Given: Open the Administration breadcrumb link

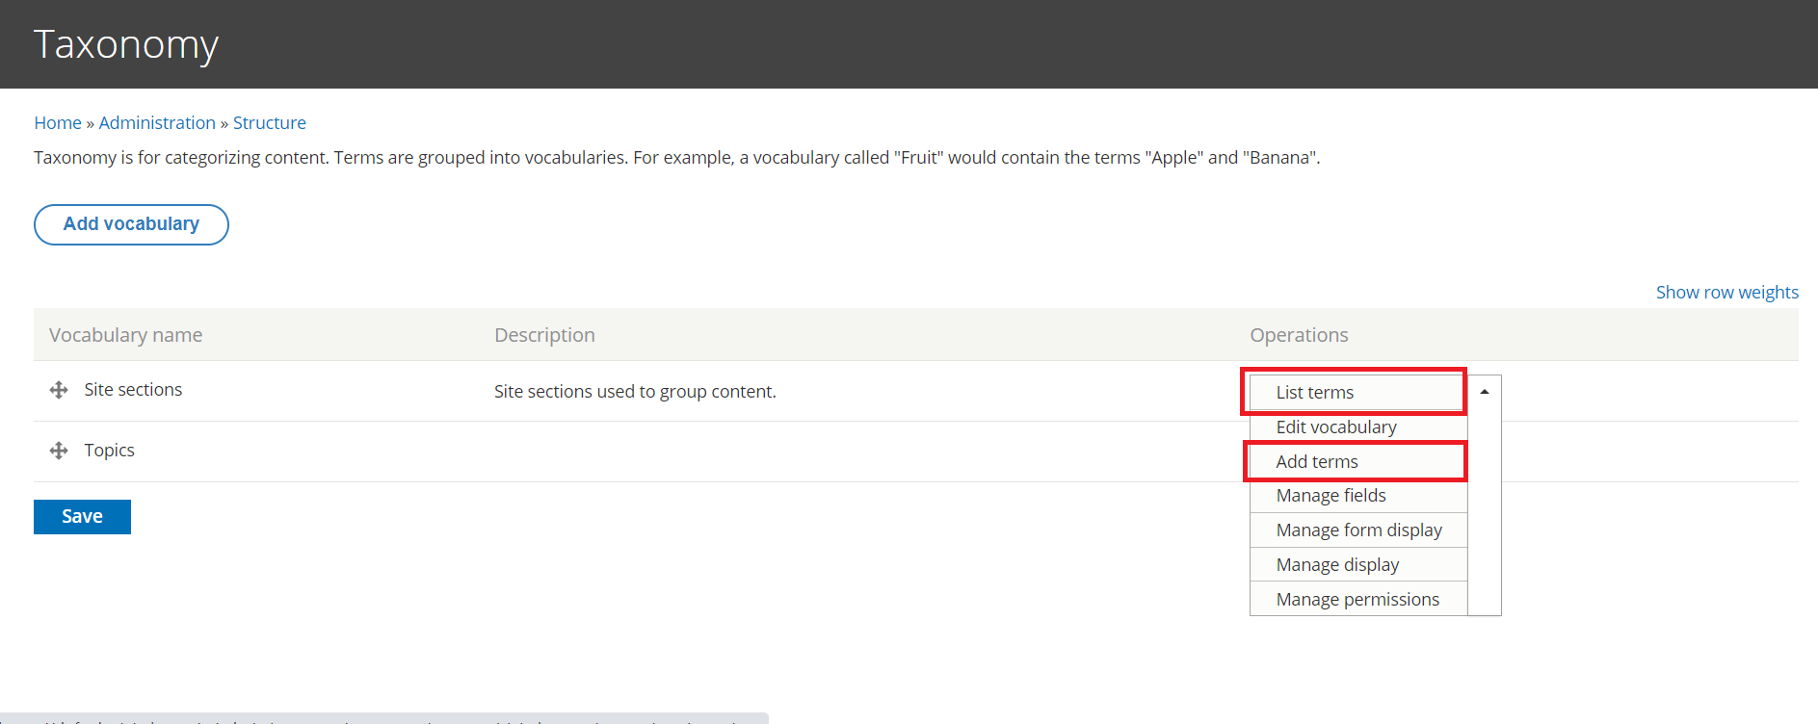Looking at the screenshot, I should click(157, 123).
